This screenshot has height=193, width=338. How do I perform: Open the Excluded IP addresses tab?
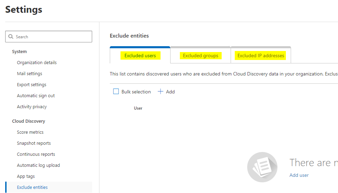tap(261, 55)
